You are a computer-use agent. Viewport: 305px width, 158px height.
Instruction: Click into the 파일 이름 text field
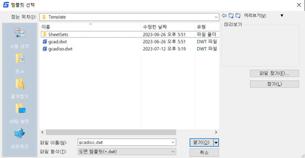(124, 142)
